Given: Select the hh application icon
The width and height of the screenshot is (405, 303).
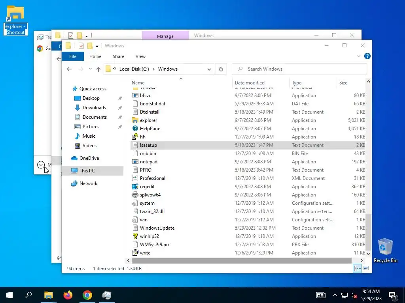Looking at the screenshot, I should tap(135, 137).
